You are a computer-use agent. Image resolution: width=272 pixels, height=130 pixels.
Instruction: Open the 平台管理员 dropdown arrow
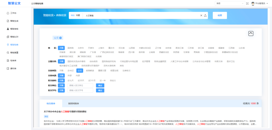[x=267, y=4]
